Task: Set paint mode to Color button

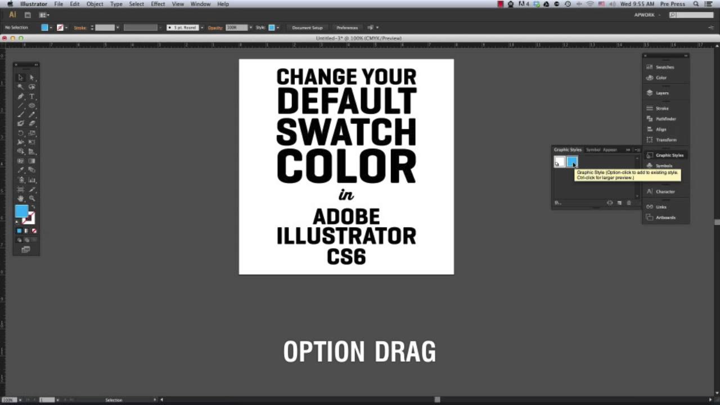Action: (19, 231)
